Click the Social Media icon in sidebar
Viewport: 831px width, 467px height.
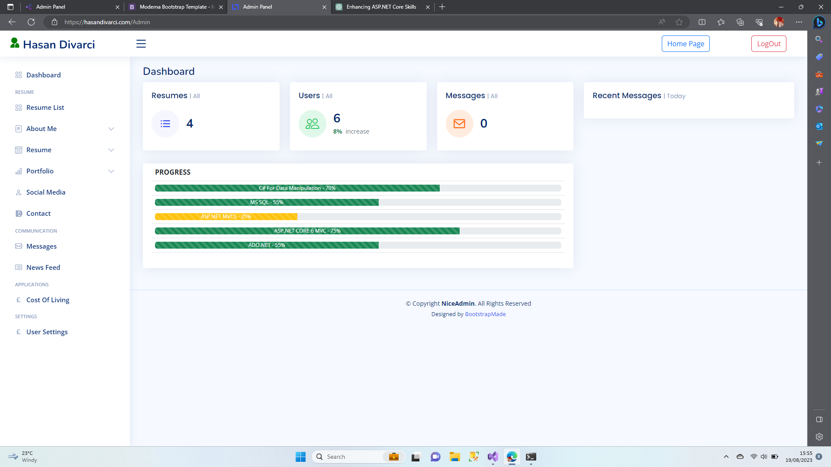19,192
